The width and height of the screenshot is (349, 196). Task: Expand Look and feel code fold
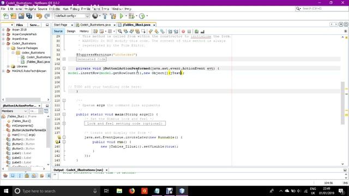point(64,124)
